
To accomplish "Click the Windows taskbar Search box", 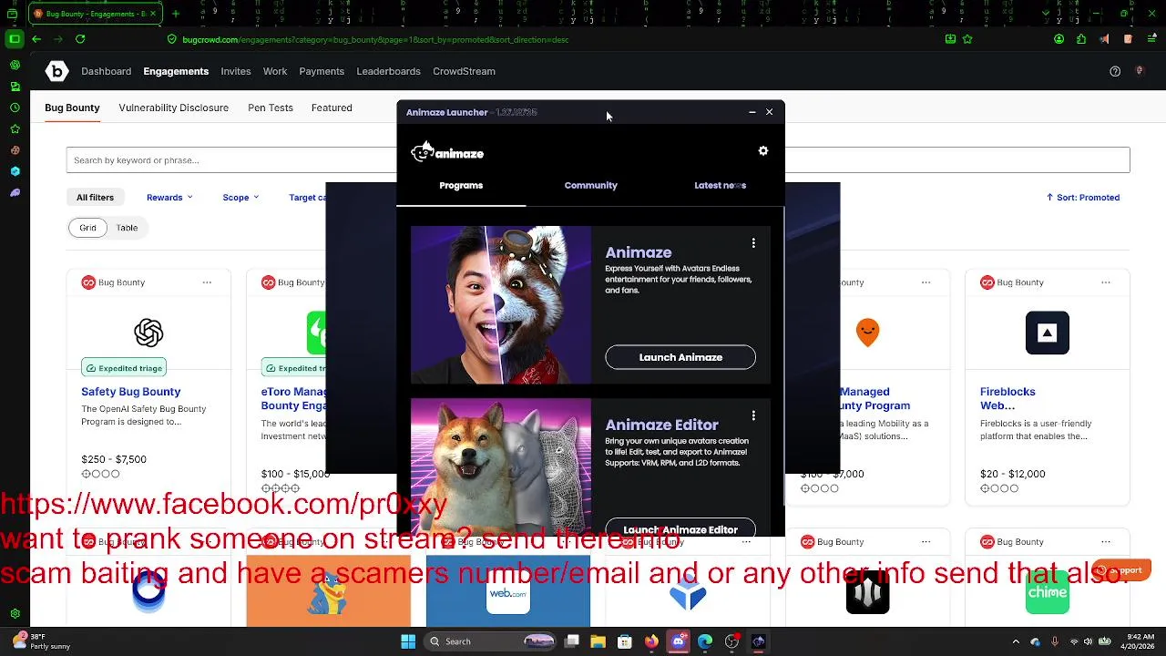I will (491, 641).
